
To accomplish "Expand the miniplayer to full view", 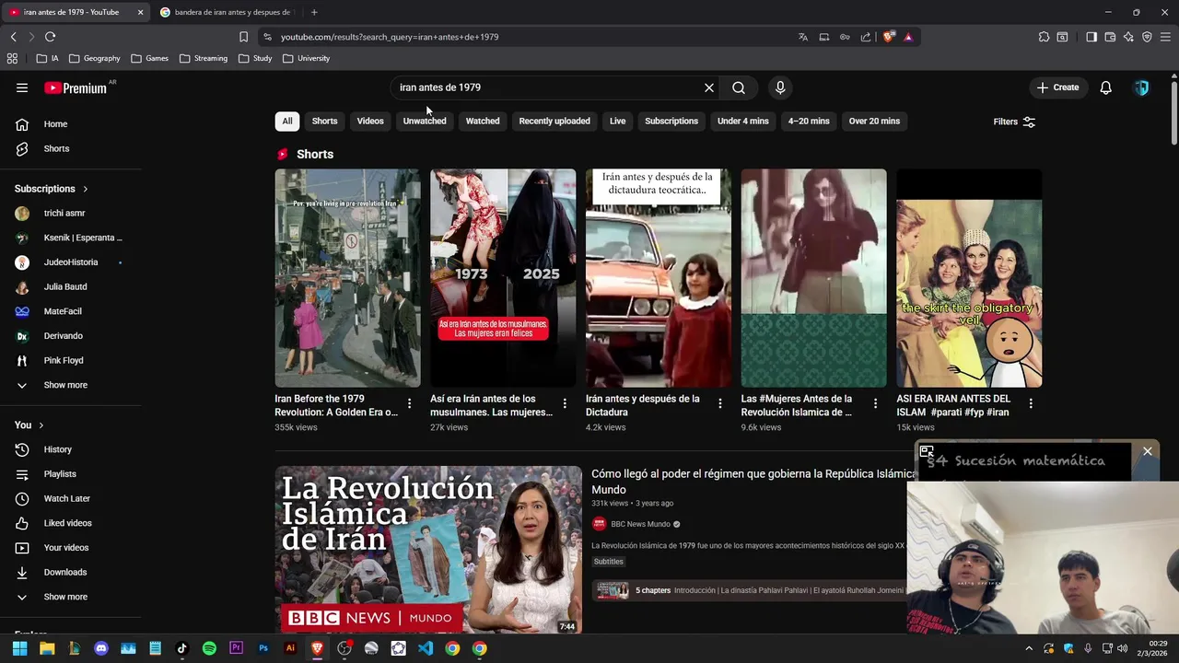I will pyautogui.click(x=927, y=452).
